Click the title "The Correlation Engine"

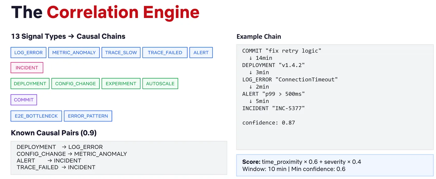(105, 12)
